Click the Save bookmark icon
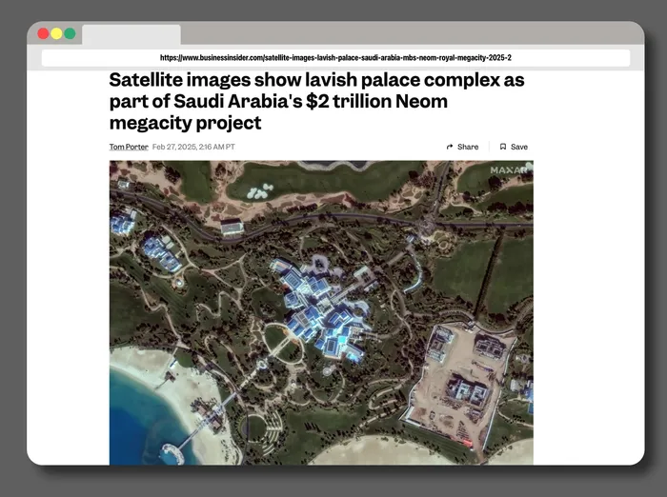The image size is (667, 497). (x=503, y=148)
